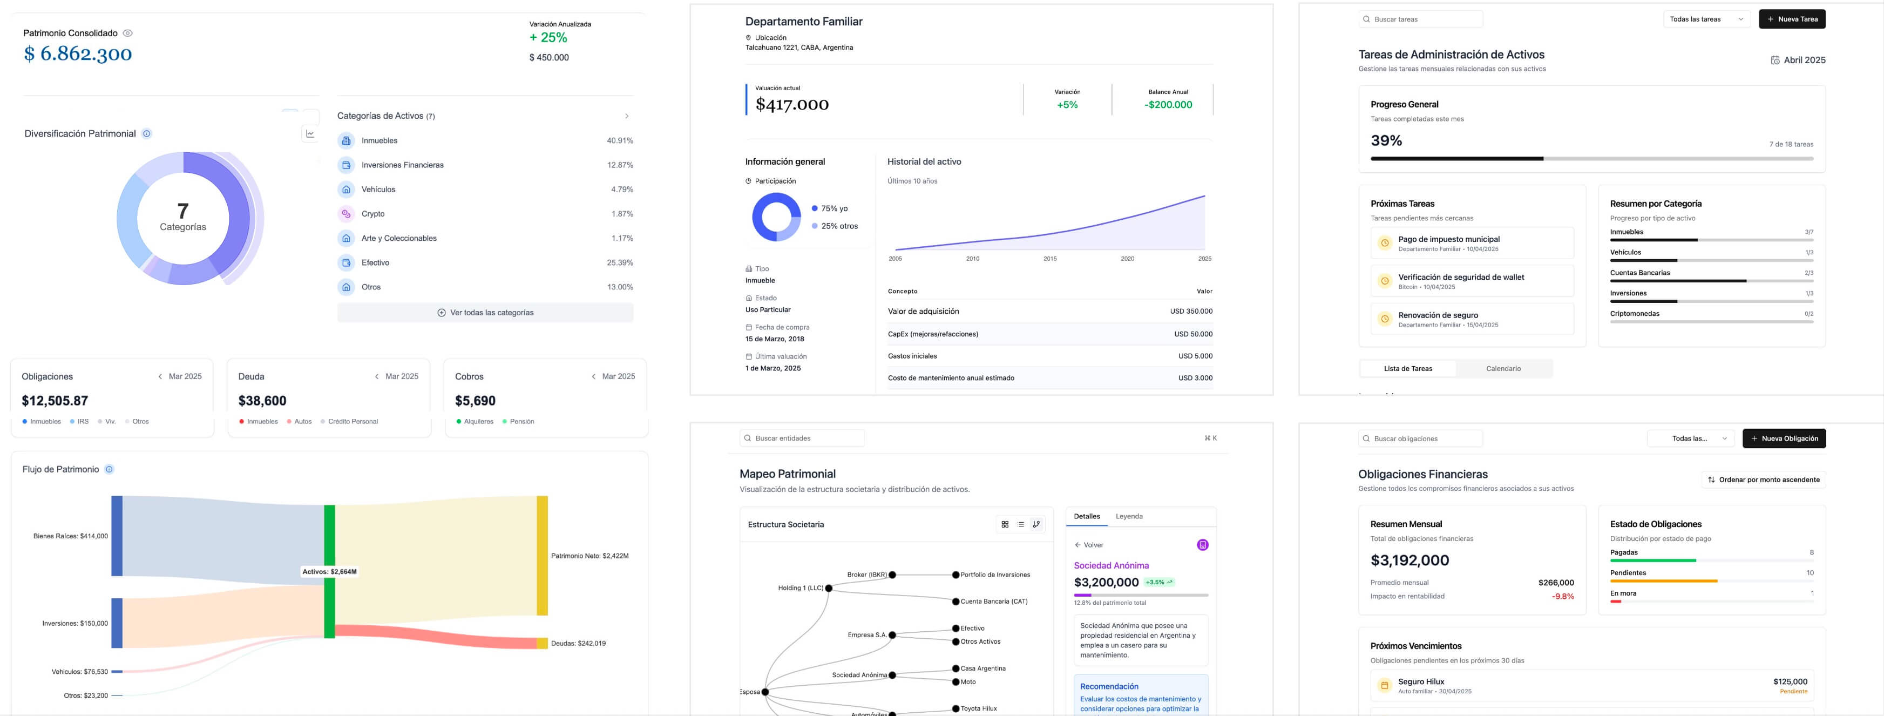Click Ver todas las categorías button
Viewport: 1884px width, 716px height.
tap(485, 313)
